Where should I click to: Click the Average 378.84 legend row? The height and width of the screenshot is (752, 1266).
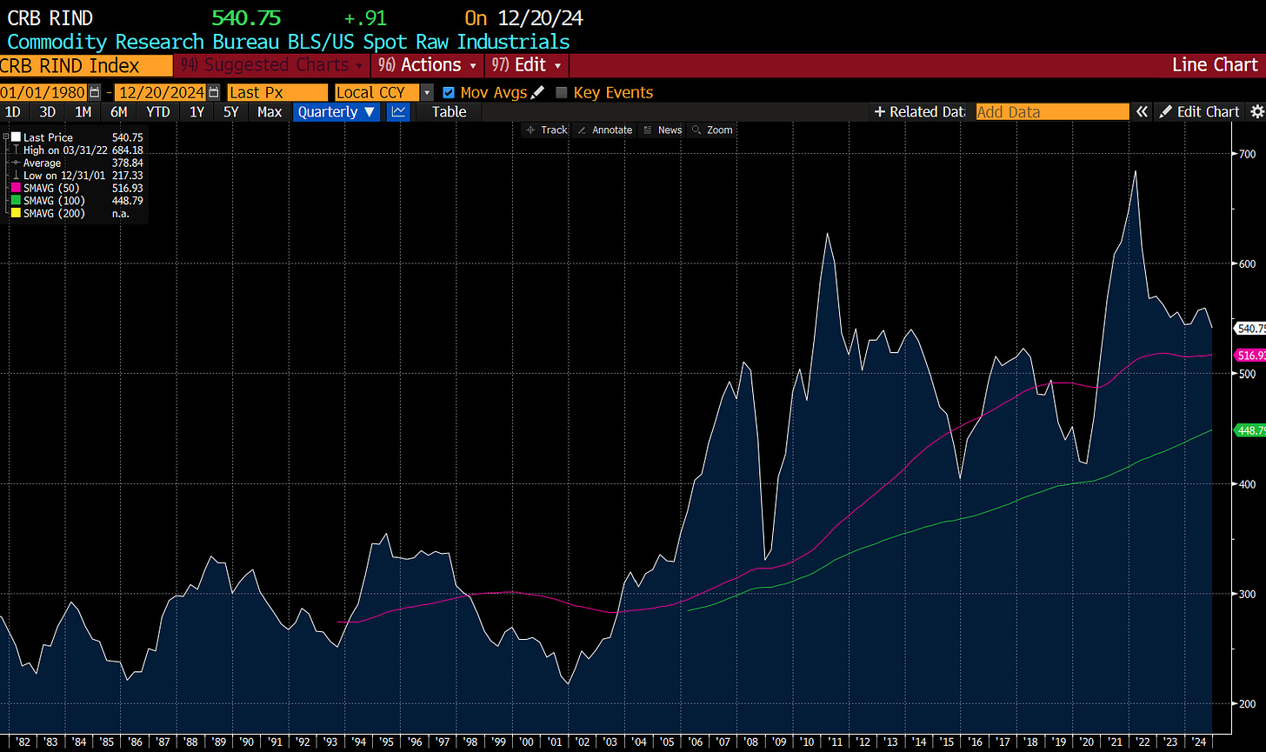pyautogui.click(x=77, y=163)
